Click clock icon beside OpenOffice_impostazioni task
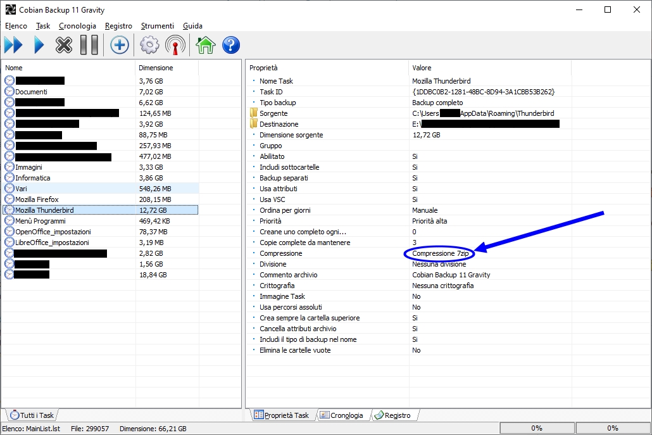The width and height of the screenshot is (652, 435). [x=9, y=232]
